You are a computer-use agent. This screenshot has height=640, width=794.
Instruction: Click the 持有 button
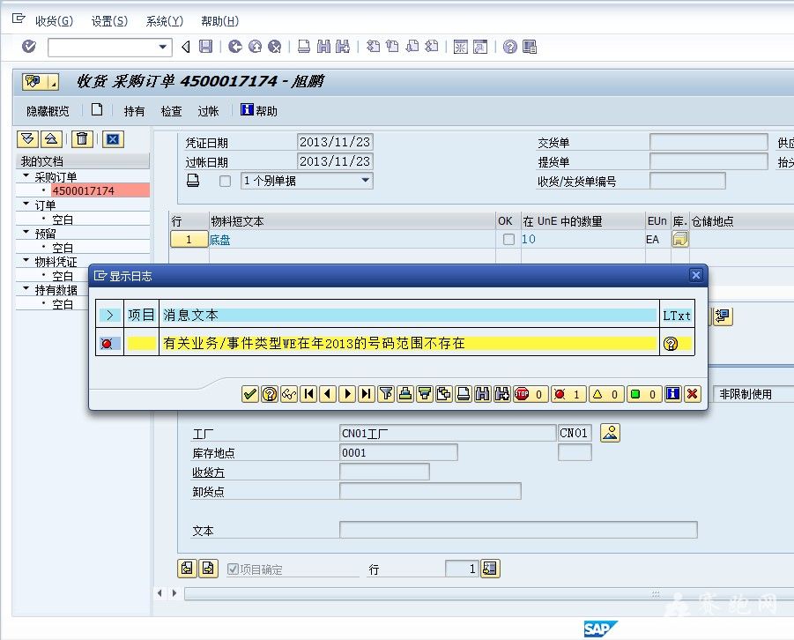pos(134,111)
